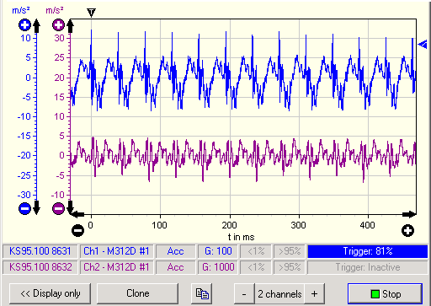Screen dimensions: 431x306
Task: Shift purple channel axis down with arrow
Action: (70, 207)
